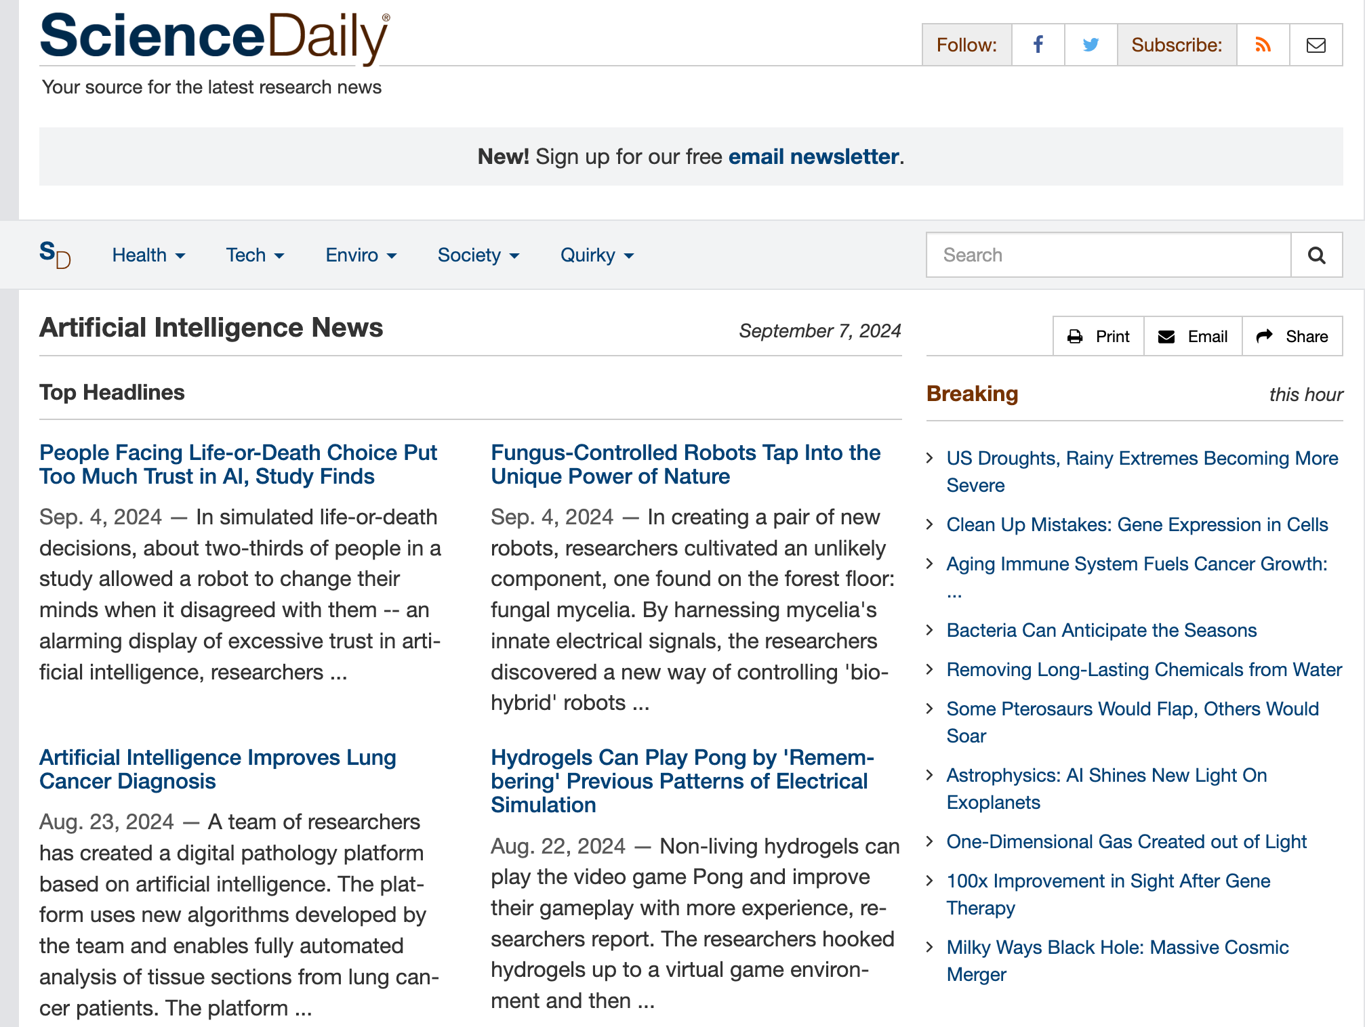
Task: Open 'Aging Immune System Fuels Cancer Growth'
Action: (x=1137, y=577)
